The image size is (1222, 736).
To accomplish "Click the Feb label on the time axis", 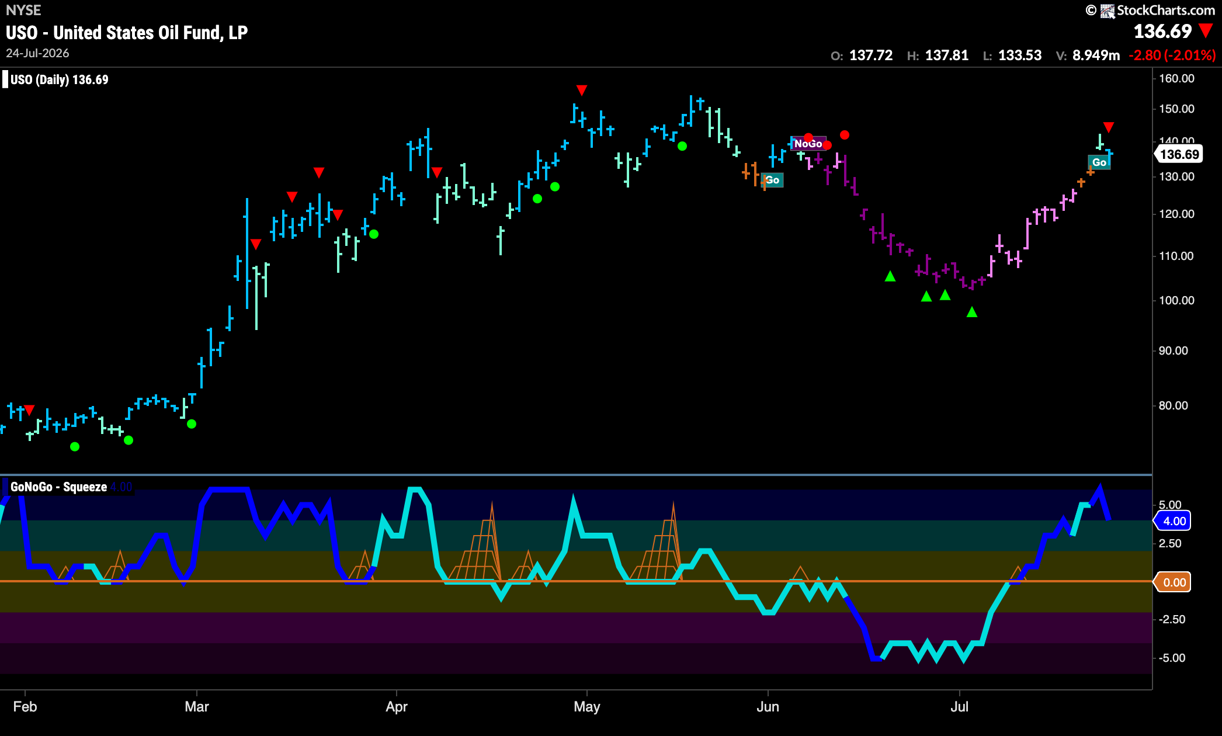I will click(25, 707).
